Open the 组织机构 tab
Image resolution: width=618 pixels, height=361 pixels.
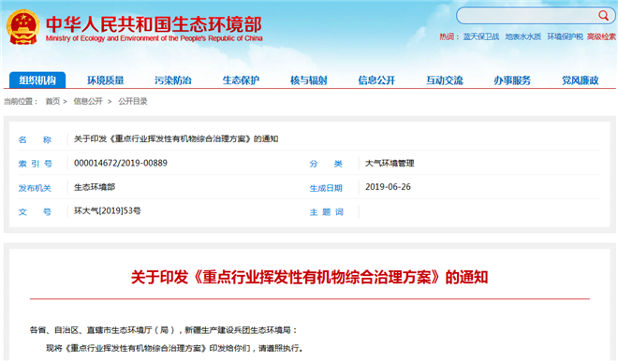coord(37,80)
